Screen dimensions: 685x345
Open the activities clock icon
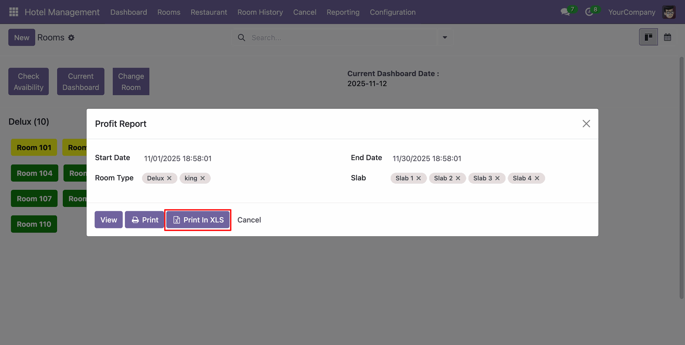point(589,12)
